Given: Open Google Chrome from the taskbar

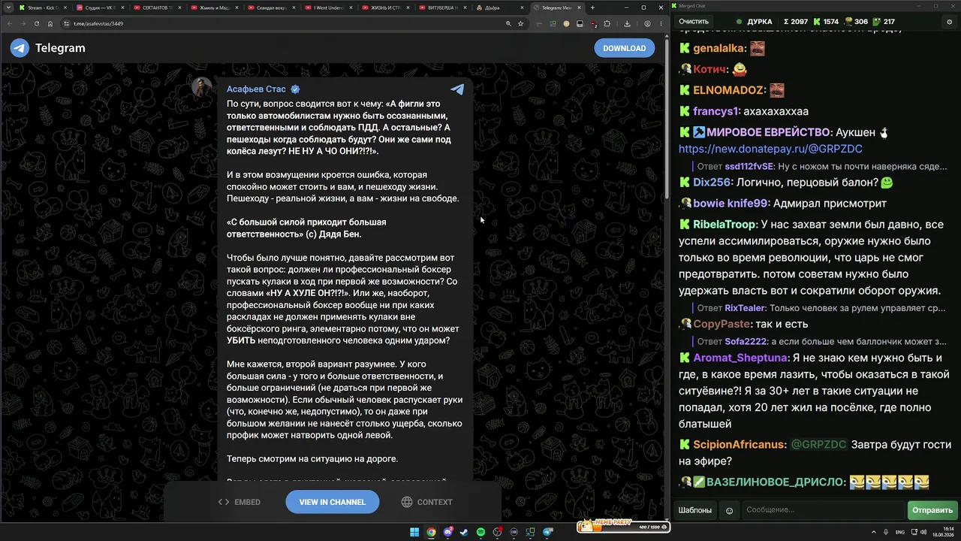Looking at the screenshot, I should [x=431, y=532].
